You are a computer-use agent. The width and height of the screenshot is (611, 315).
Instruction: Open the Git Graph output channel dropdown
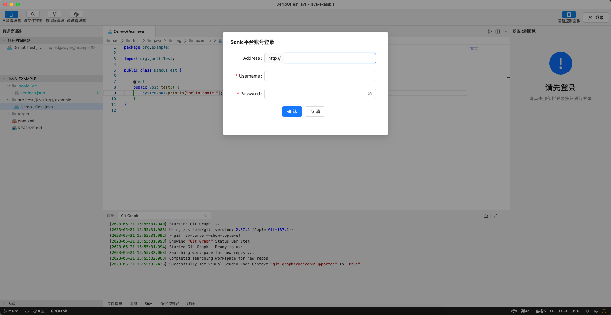click(x=164, y=216)
